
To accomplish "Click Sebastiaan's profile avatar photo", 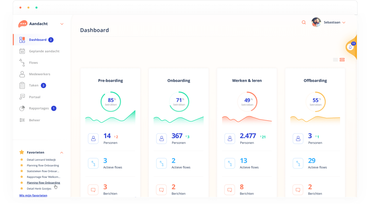I will click(316, 22).
